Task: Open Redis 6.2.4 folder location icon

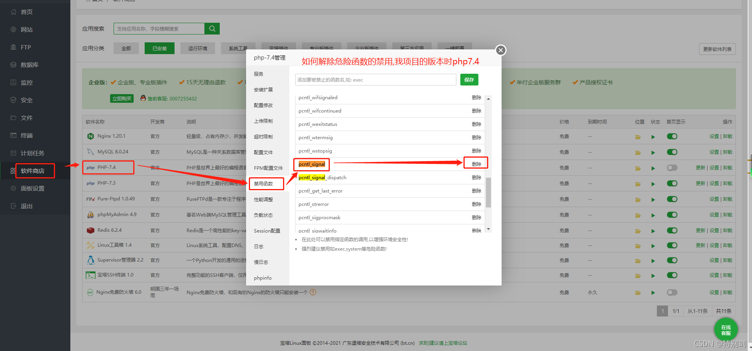Action: pos(638,231)
